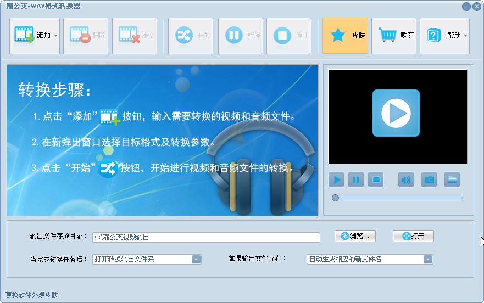The image size is (484, 303).
Task: Open the 如果输出文件存在 dropdown
Action: click(370, 259)
